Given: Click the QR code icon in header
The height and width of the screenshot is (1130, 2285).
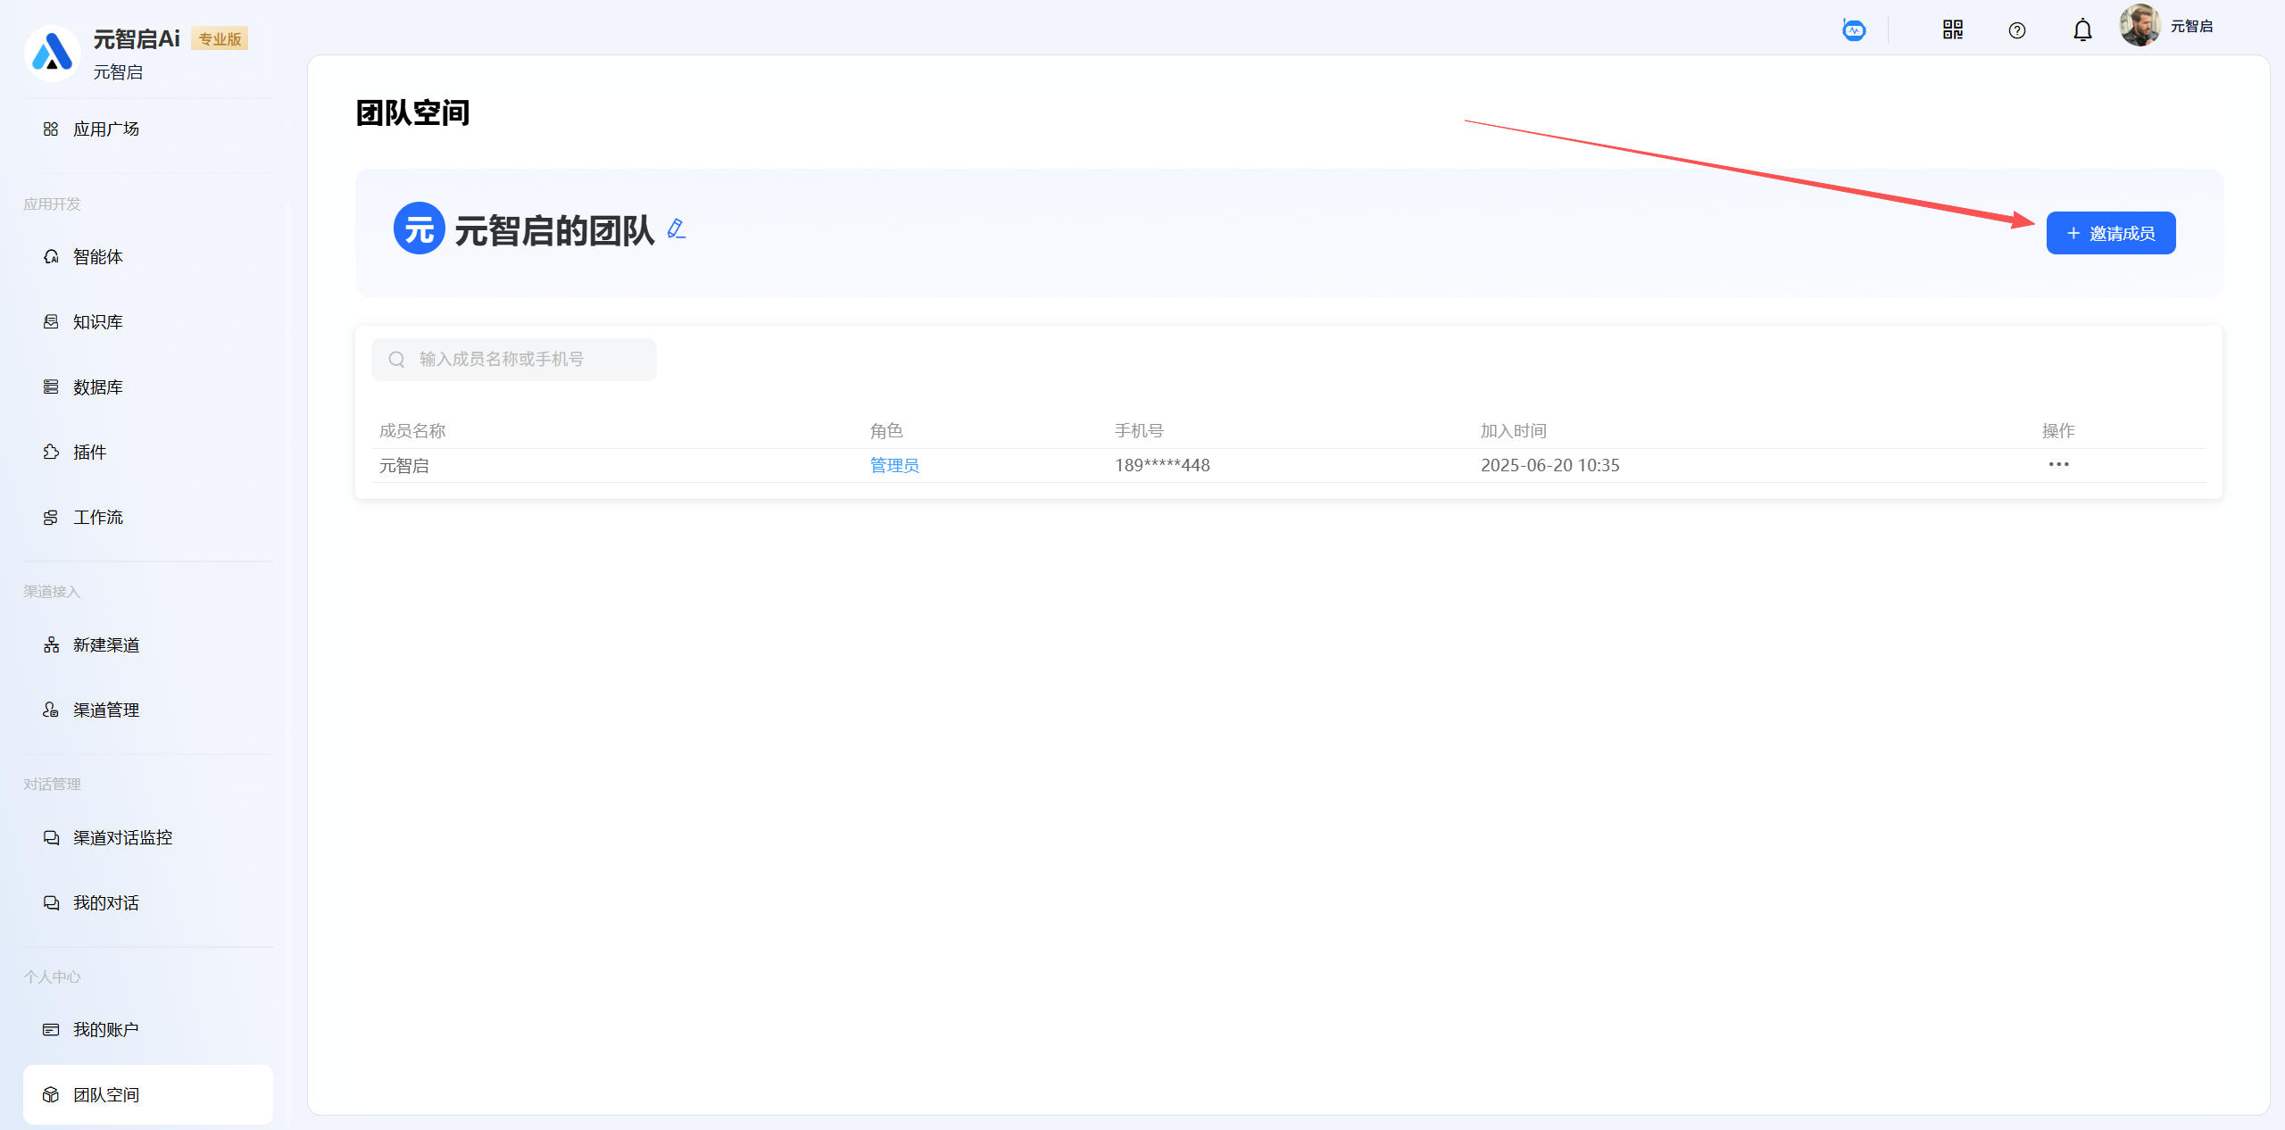Looking at the screenshot, I should [x=1952, y=30].
